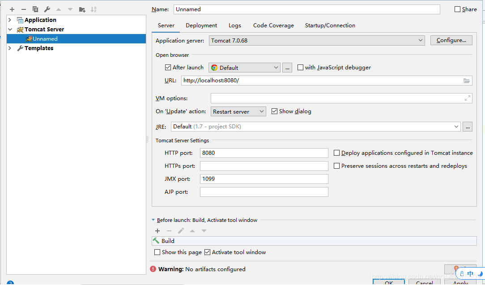This screenshot has width=485, height=285.
Task: Click Build hammer icon in list
Action: click(x=156, y=241)
